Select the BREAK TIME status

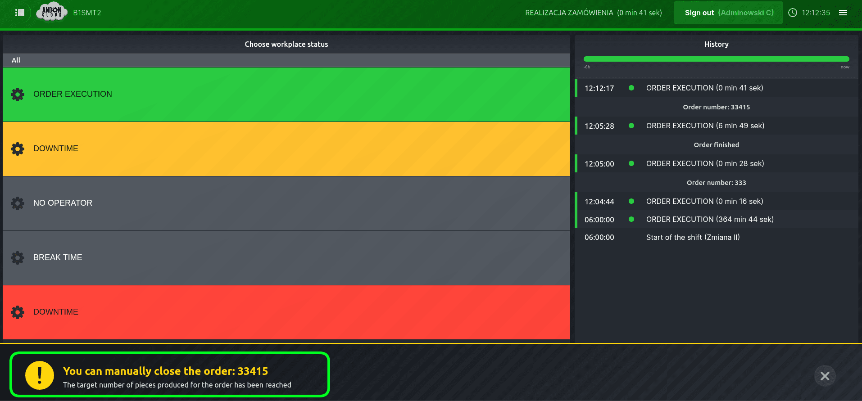tap(286, 258)
